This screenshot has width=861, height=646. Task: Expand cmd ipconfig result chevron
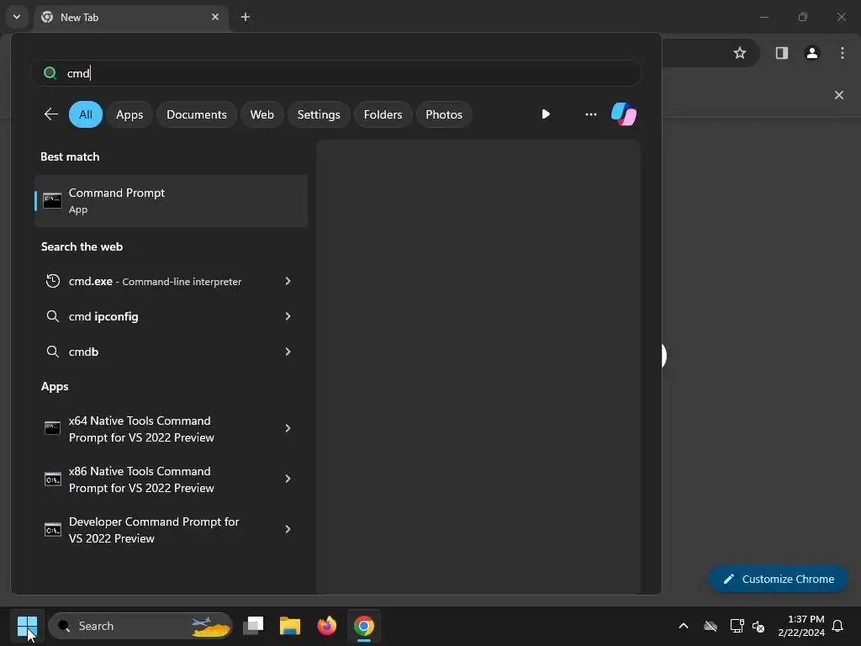click(288, 316)
